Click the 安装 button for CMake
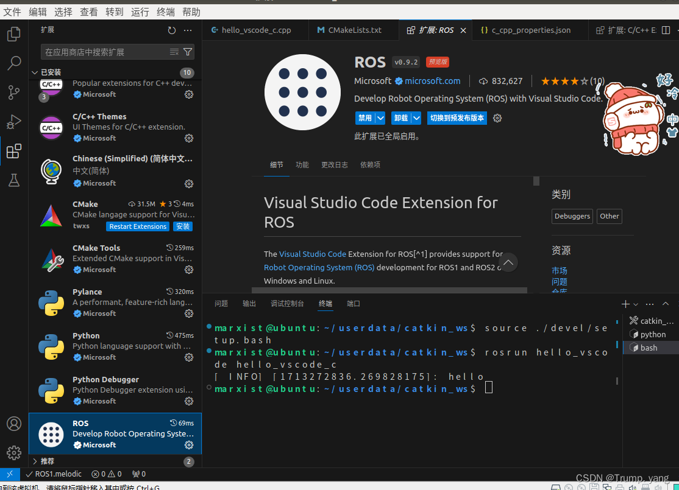The image size is (679, 490). [x=183, y=226]
